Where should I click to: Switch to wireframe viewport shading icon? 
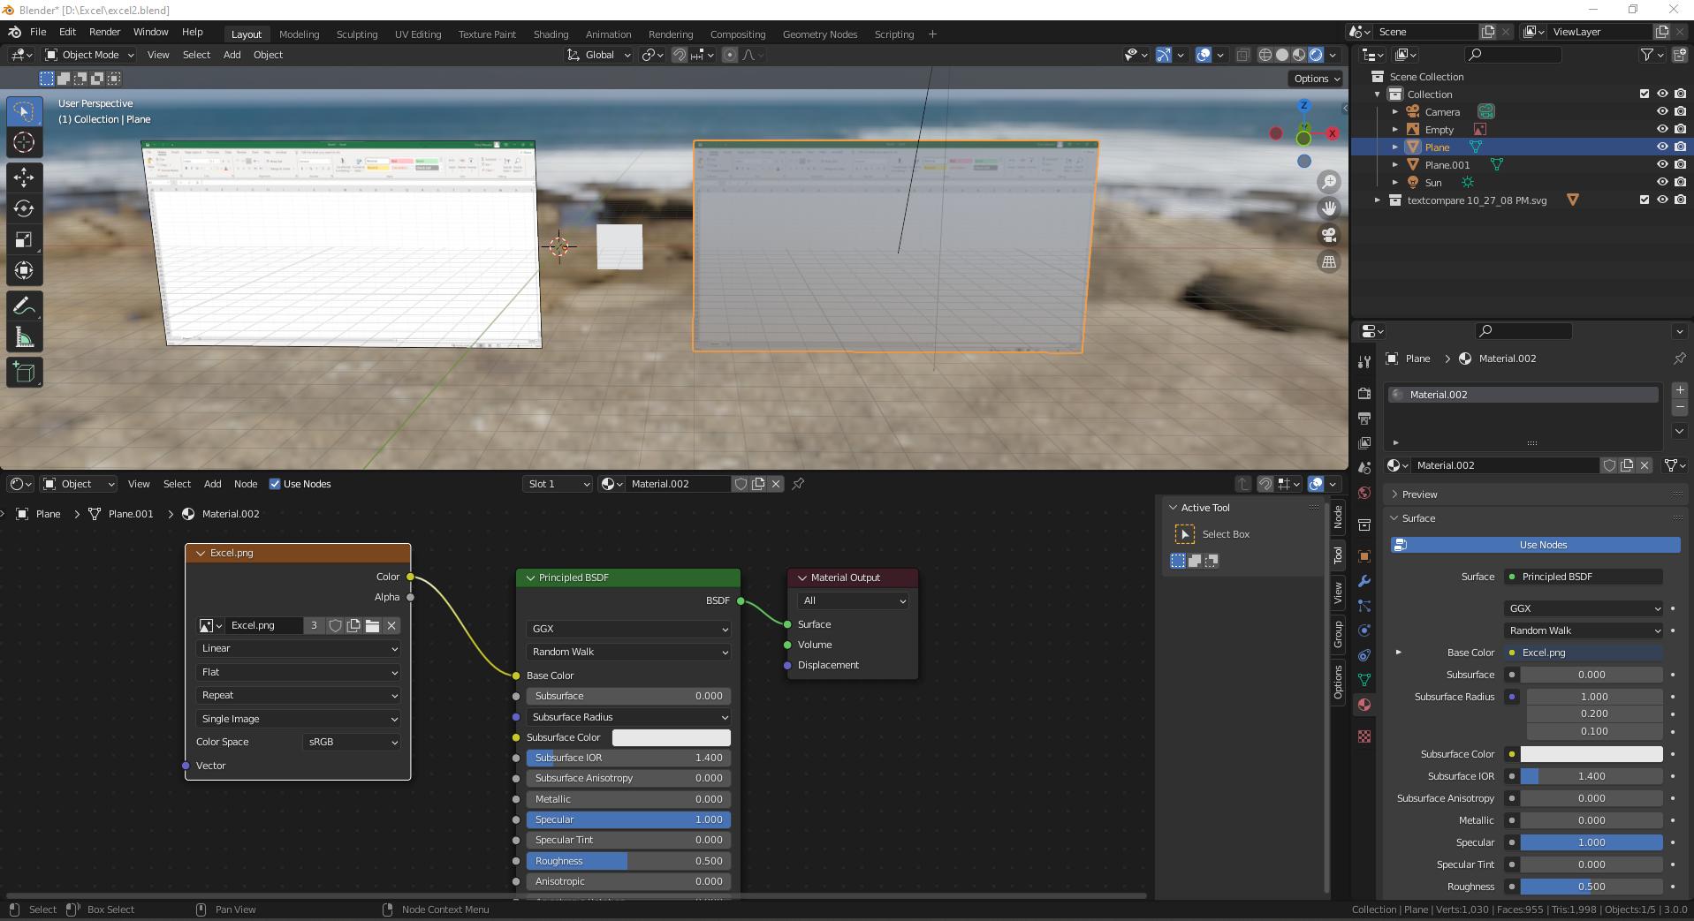pos(1265,55)
